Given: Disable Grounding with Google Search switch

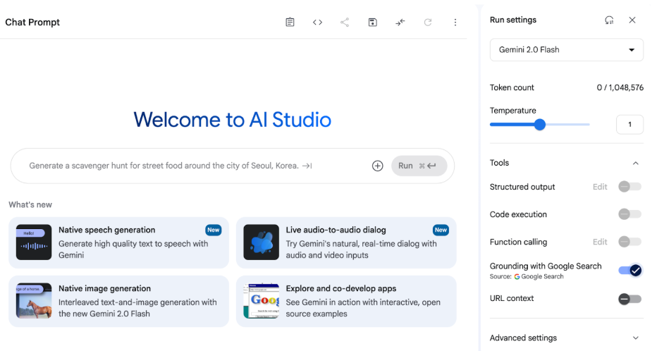Looking at the screenshot, I should [x=630, y=271].
